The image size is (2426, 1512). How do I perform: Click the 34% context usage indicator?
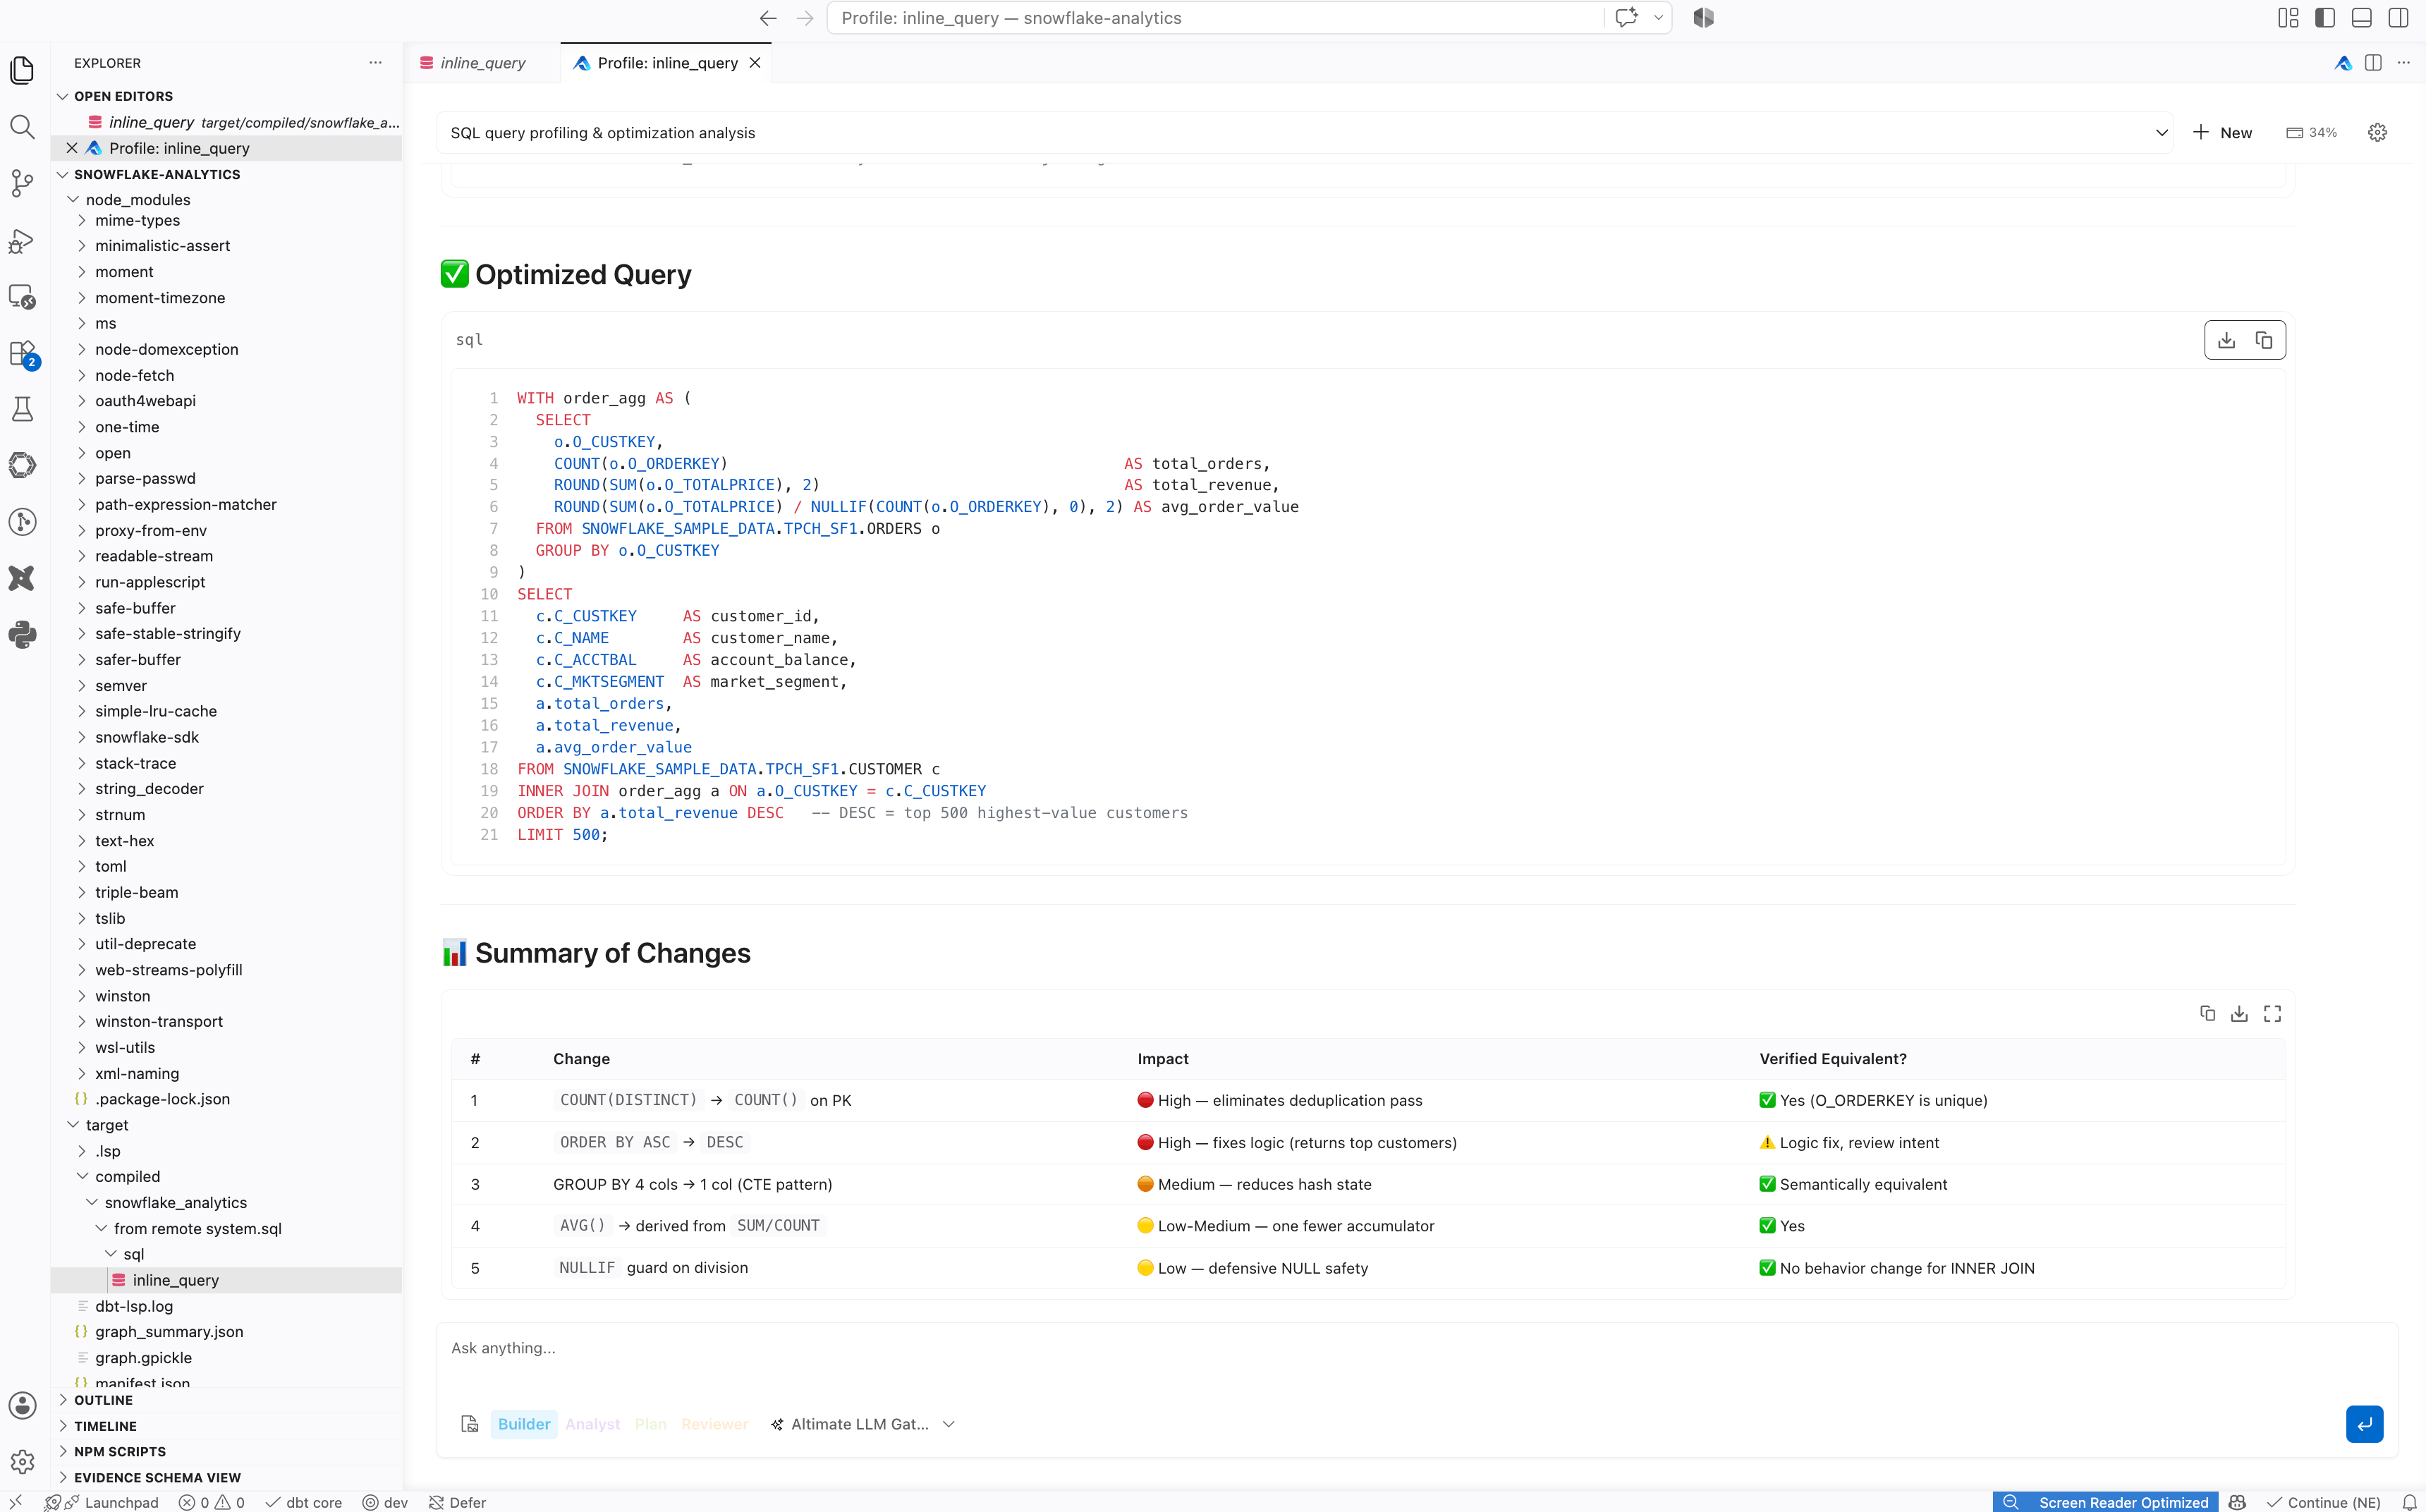click(2312, 133)
